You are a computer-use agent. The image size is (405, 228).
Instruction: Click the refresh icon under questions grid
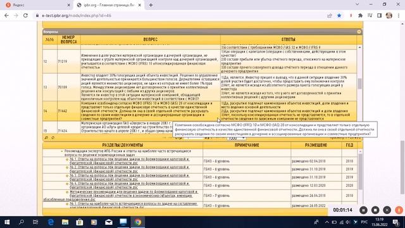click(x=53, y=138)
